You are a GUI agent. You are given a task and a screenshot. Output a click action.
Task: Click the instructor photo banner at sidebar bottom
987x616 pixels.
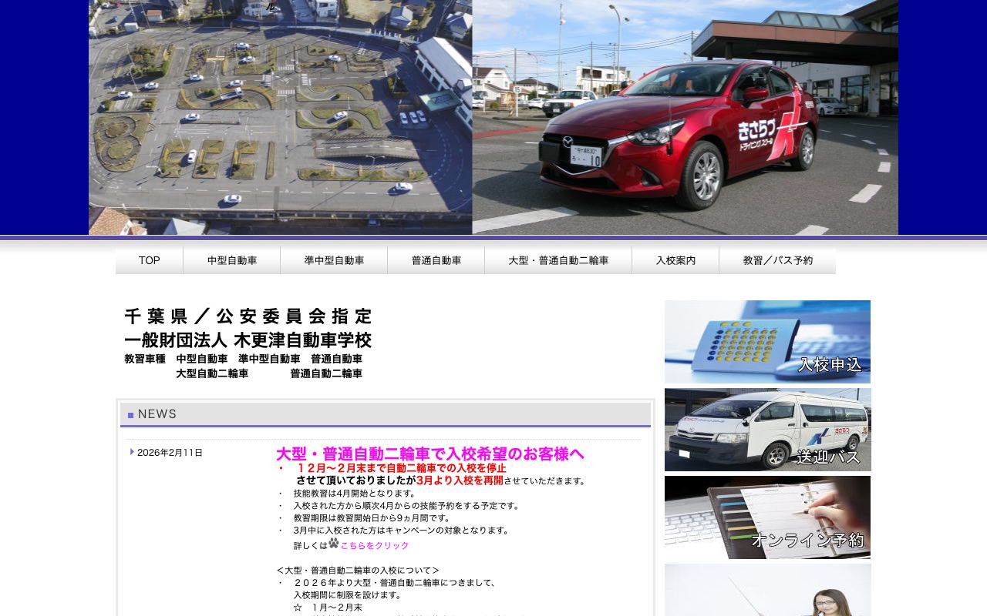click(x=767, y=593)
